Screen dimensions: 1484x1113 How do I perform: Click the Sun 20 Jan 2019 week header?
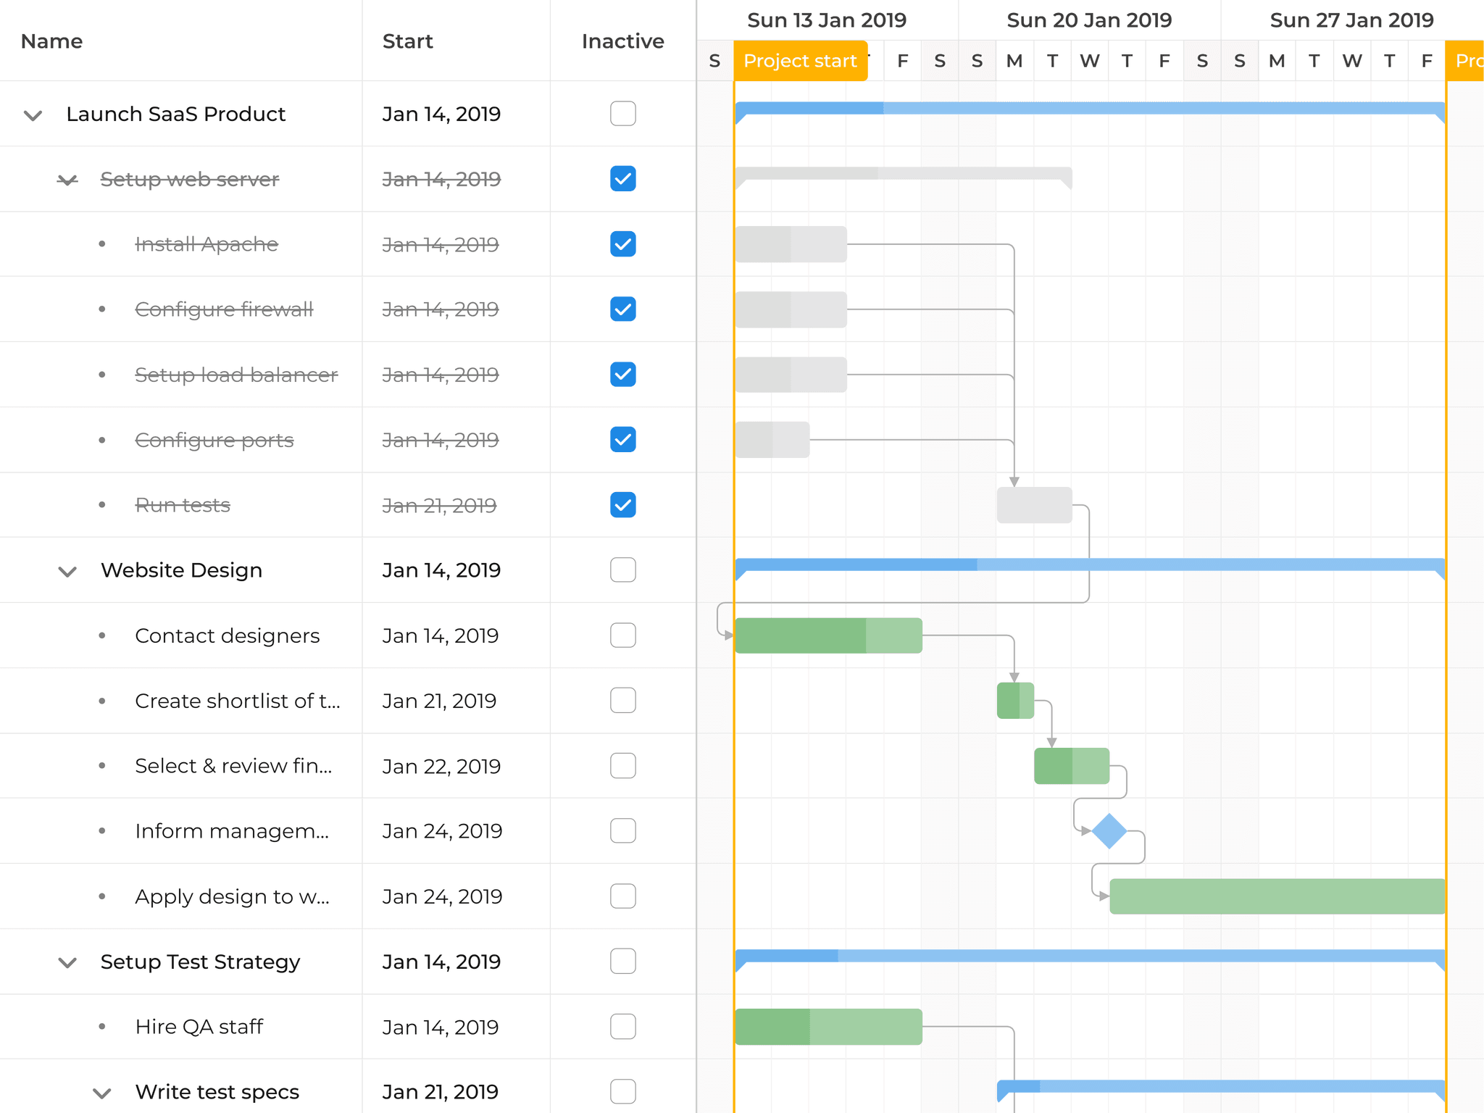pyautogui.click(x=1089, y=20)
